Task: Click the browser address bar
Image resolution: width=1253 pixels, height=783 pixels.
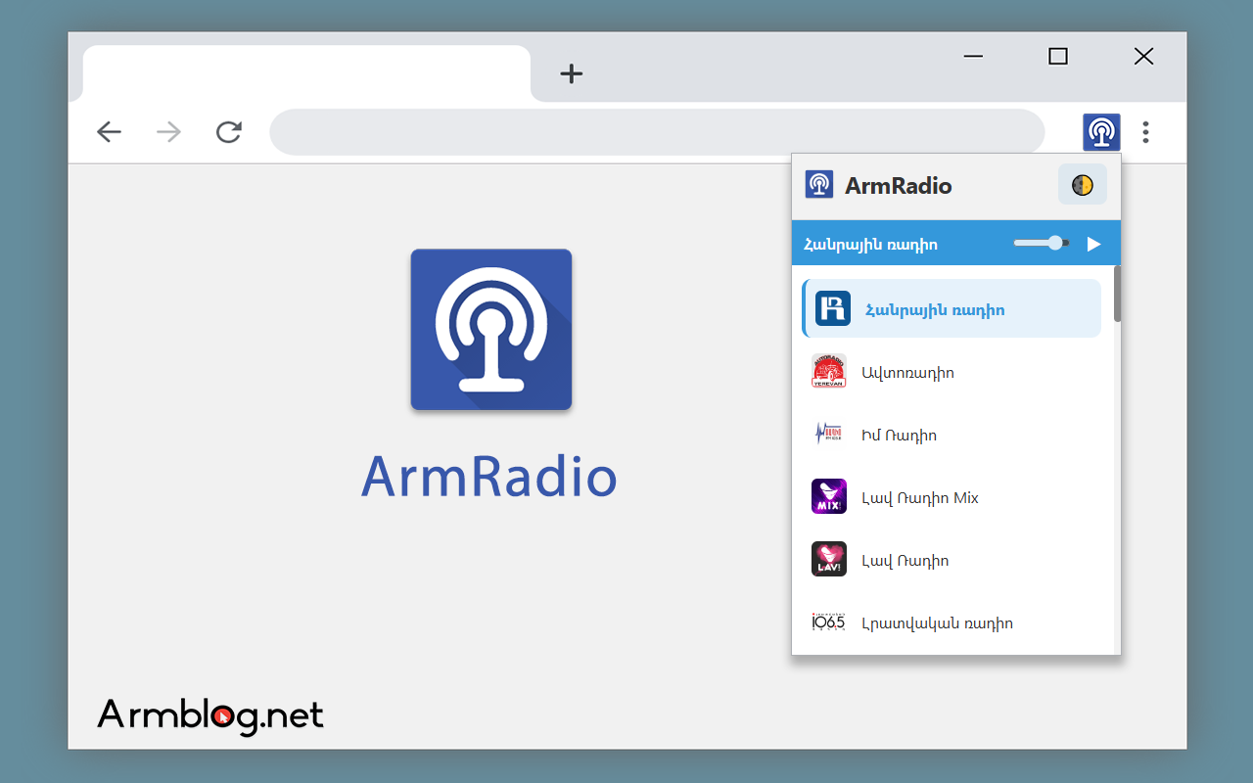Action: click(x=657, y=132)
